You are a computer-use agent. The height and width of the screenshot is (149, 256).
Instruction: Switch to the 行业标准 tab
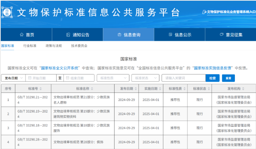coord(30,46)
